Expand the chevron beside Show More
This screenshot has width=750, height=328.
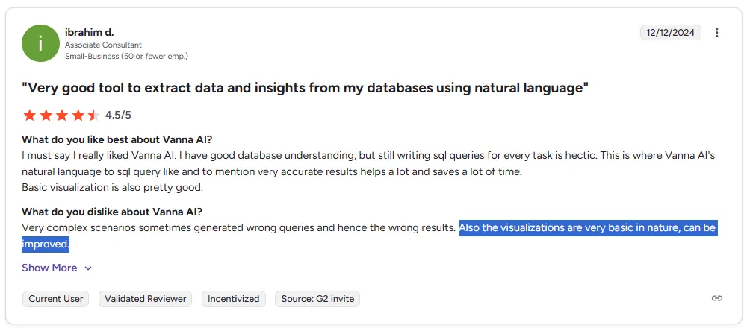(88, 268)
